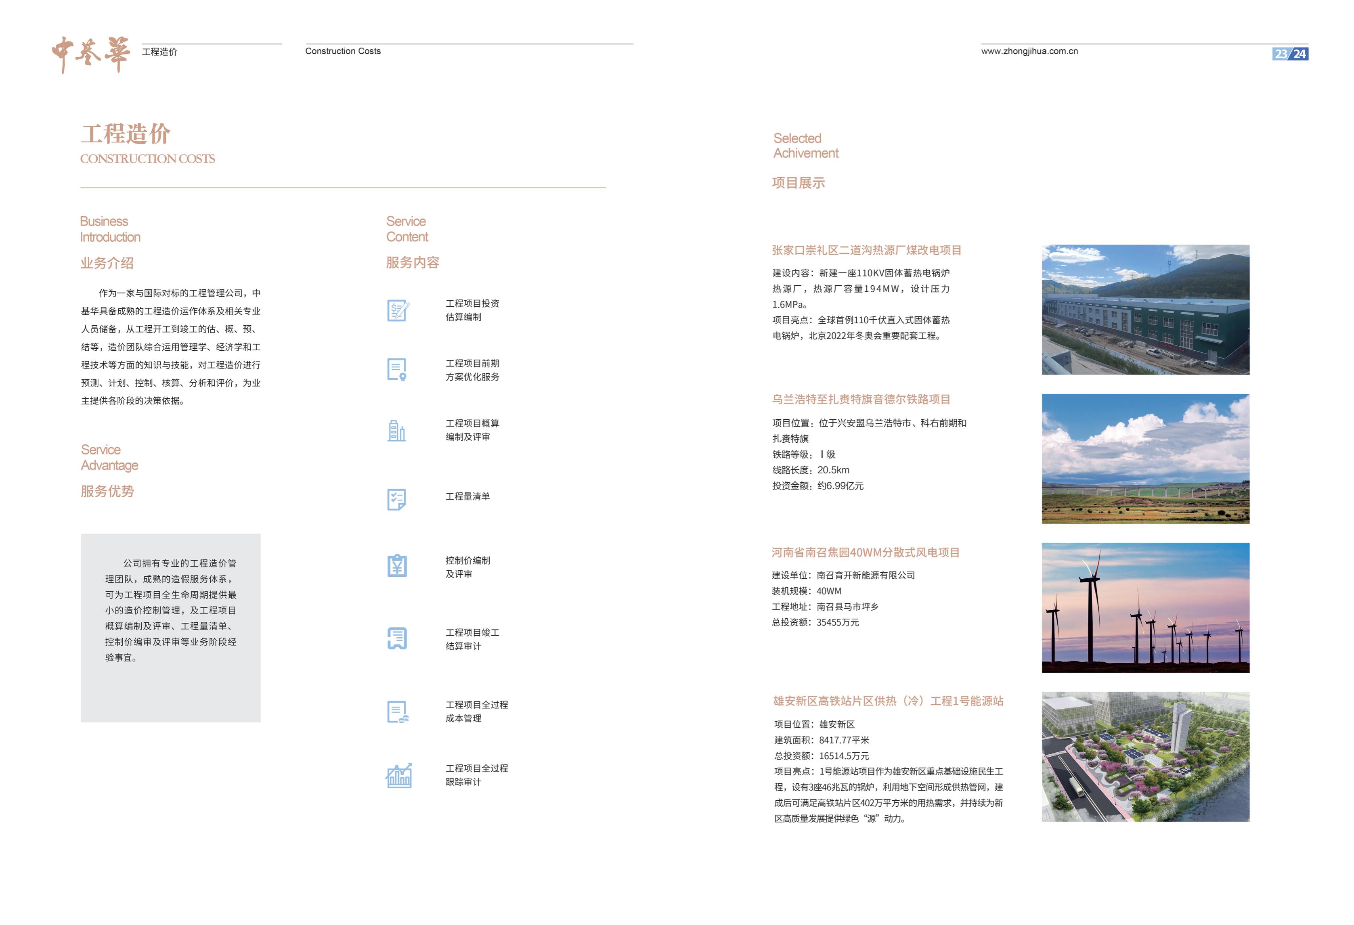This screenshot has width=1354, height=925.
Task: Click the line 总投资额：16514.5万元
Action: pyautogui.click(x=822, y=756)
